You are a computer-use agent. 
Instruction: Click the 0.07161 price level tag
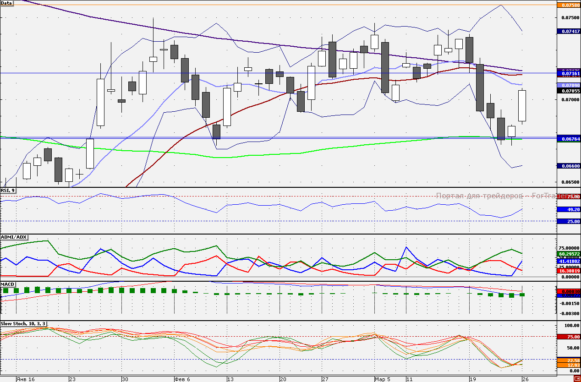tap(568, 73)
